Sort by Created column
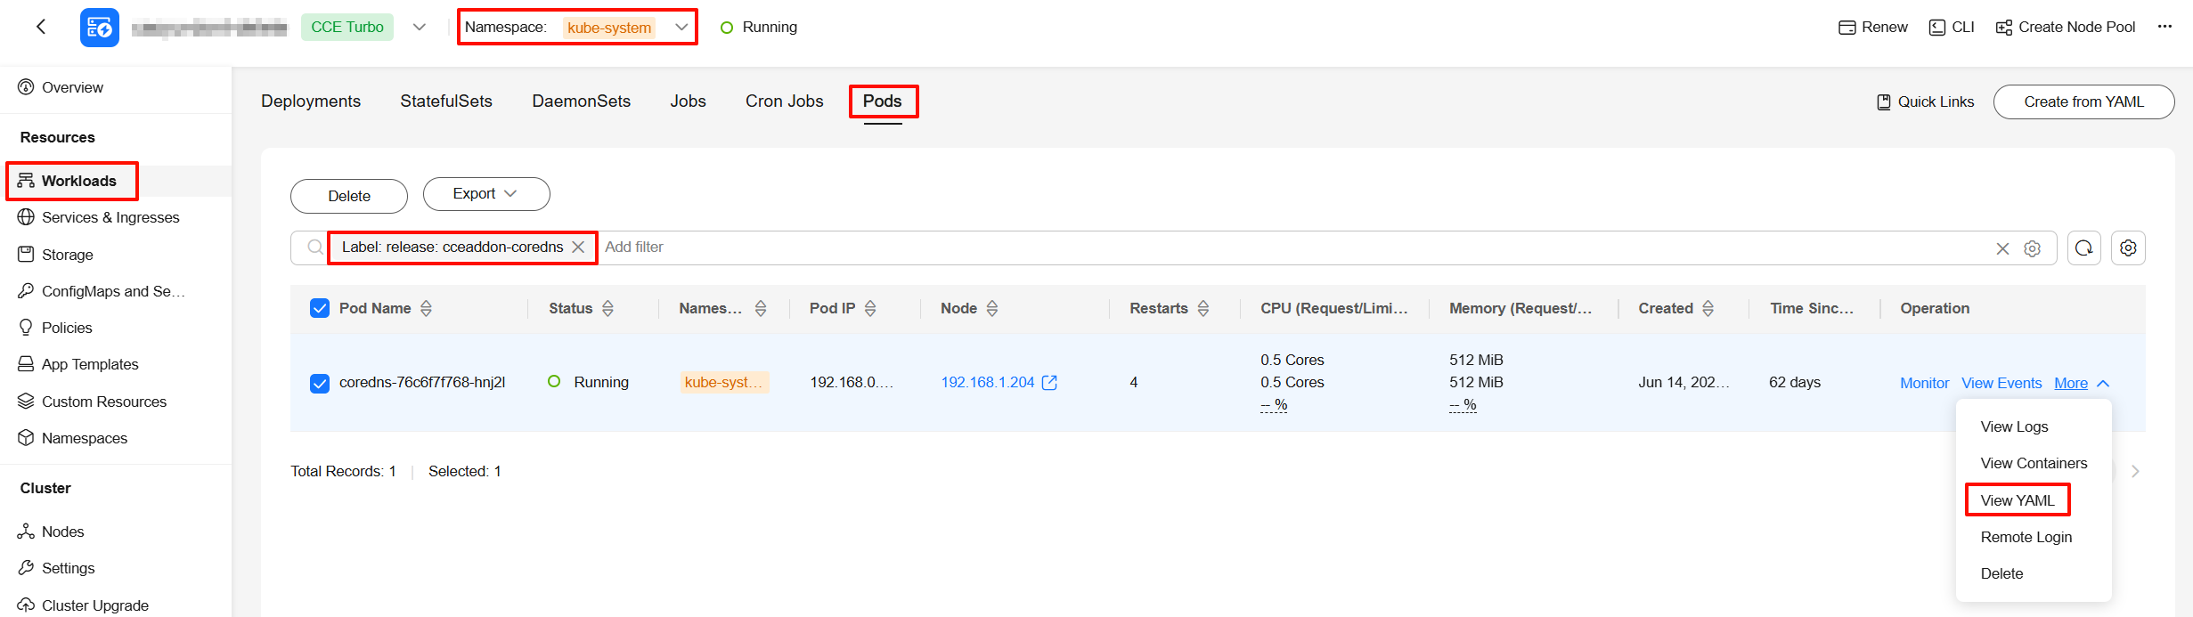 tap(1708, 308)
